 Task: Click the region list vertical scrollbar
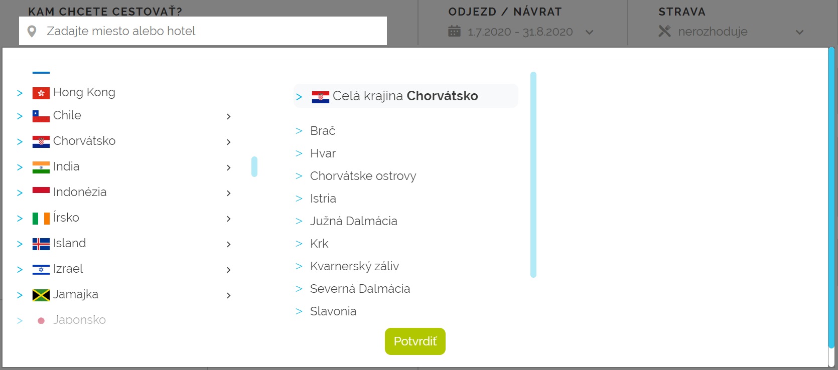coord(533,174)
